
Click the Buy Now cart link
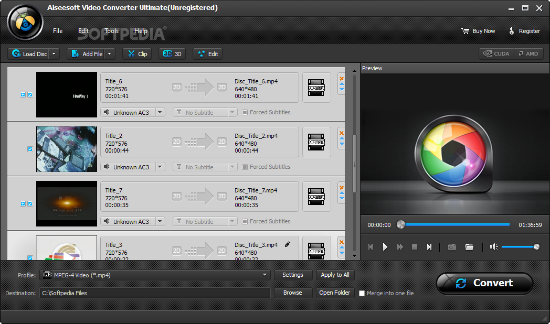click(478, 31)
